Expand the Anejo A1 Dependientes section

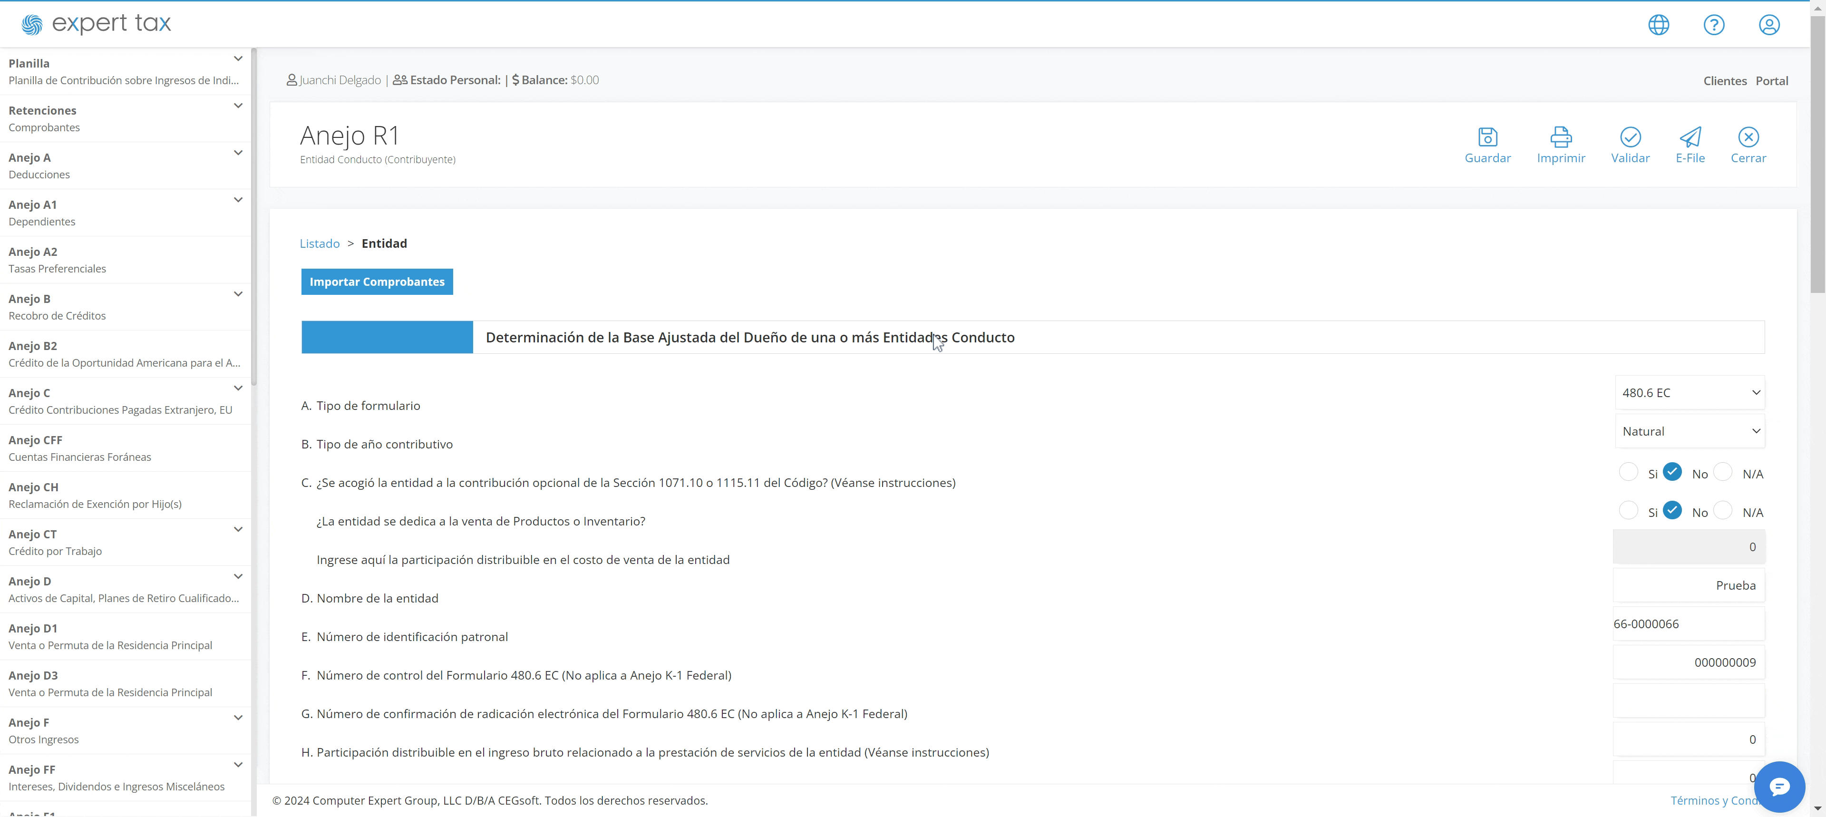pos(238,200)
